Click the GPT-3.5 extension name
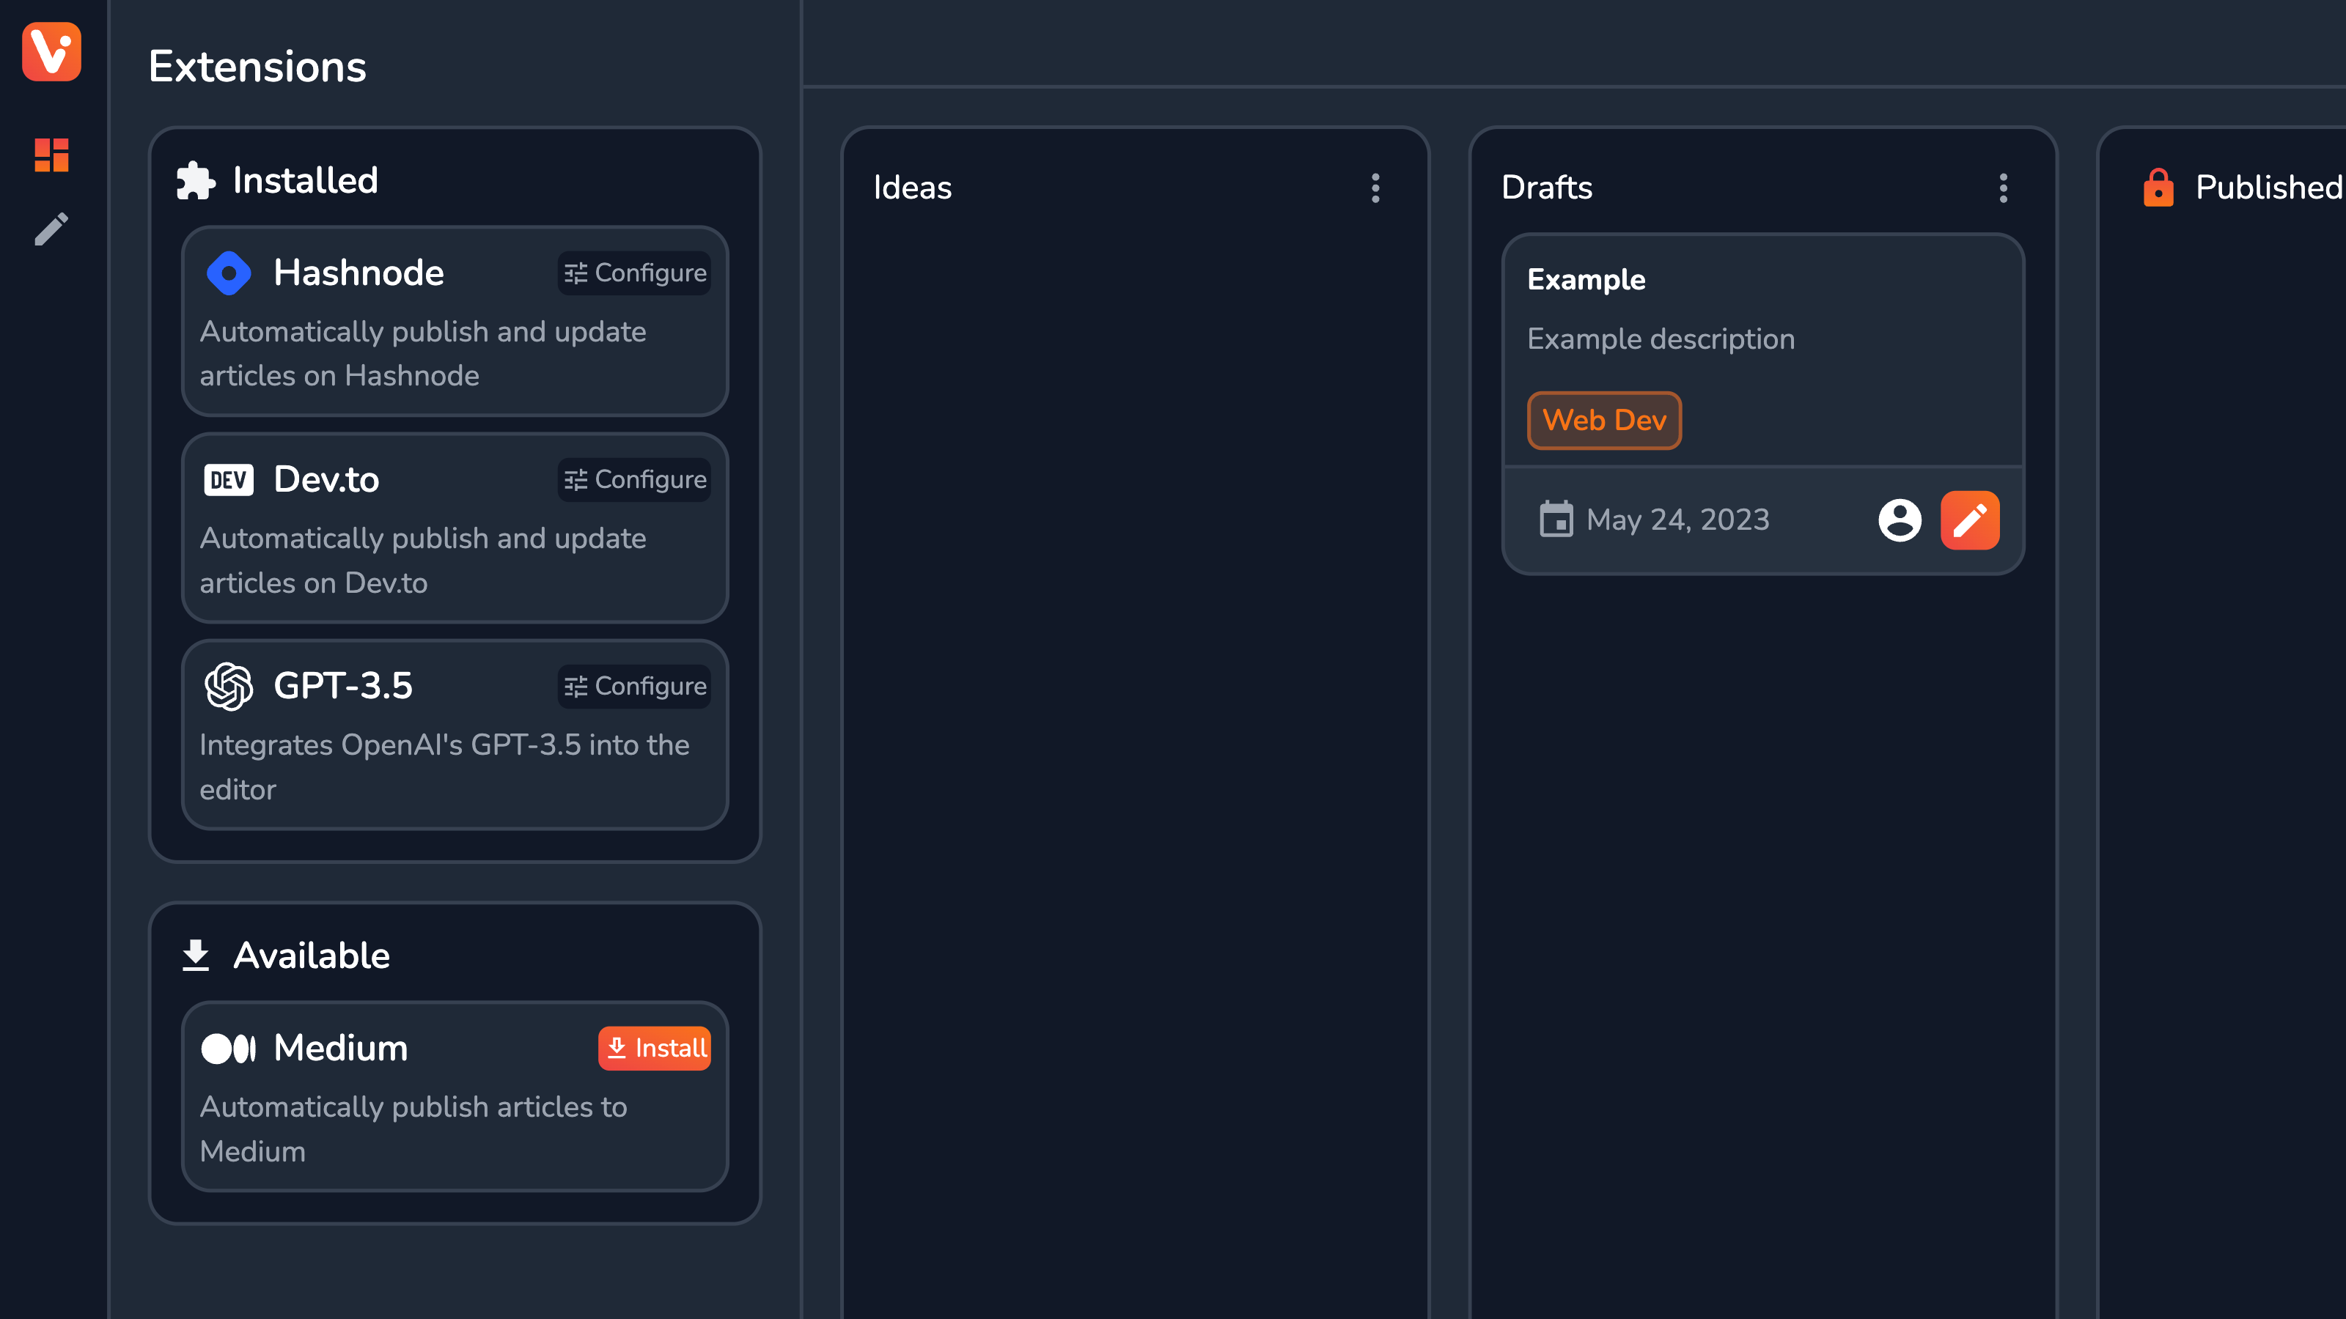Screen dimensions: 2346x1319 [x=343, y=687]
